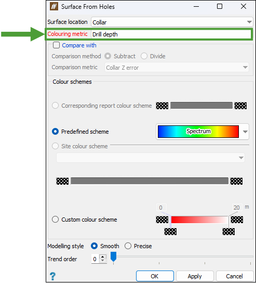Enable the Compare with checkbox
The width and height of the screenshot is (256, 283).
57,45
